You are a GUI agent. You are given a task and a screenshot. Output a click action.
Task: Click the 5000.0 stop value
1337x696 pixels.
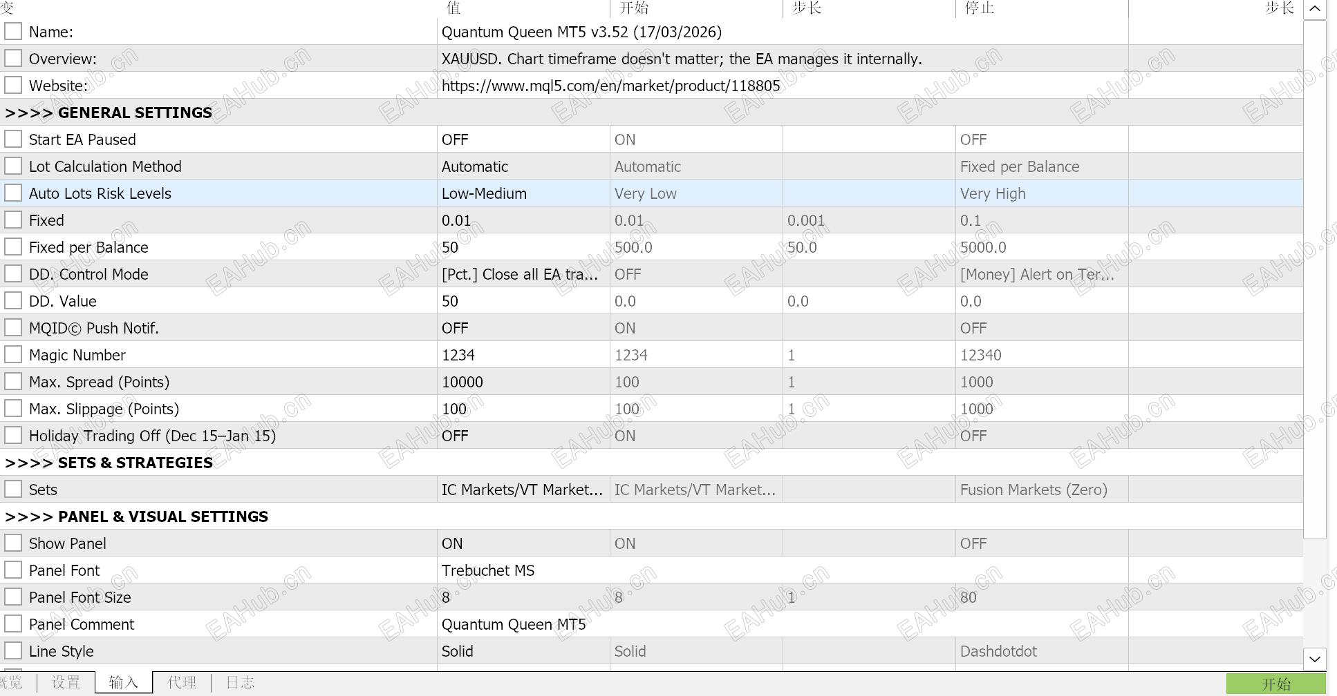coord(983,247)
